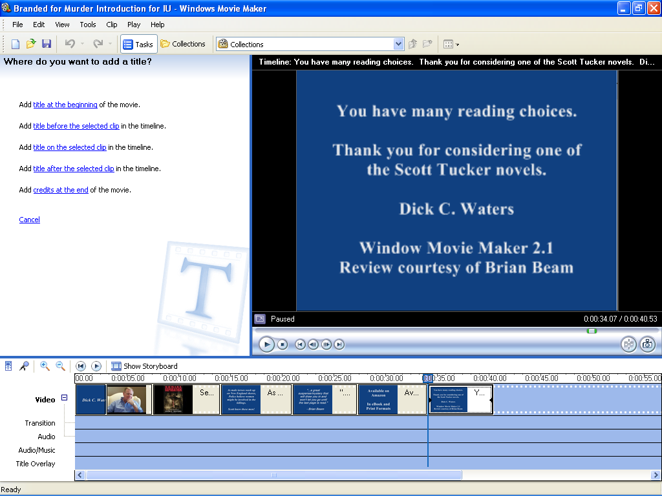The image size is (662, 496).
Task: Click the Open Project folder icon
Action: (31, 44)
